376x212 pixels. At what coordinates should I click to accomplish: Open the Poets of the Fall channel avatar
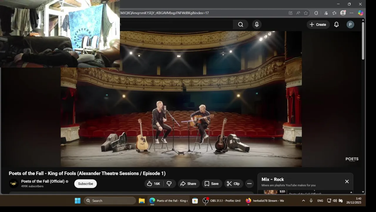(x=14, y=184)
